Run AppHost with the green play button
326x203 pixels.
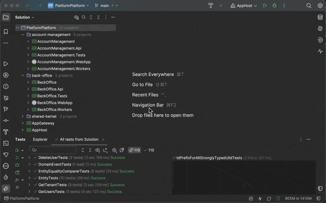tap(265, 6)
